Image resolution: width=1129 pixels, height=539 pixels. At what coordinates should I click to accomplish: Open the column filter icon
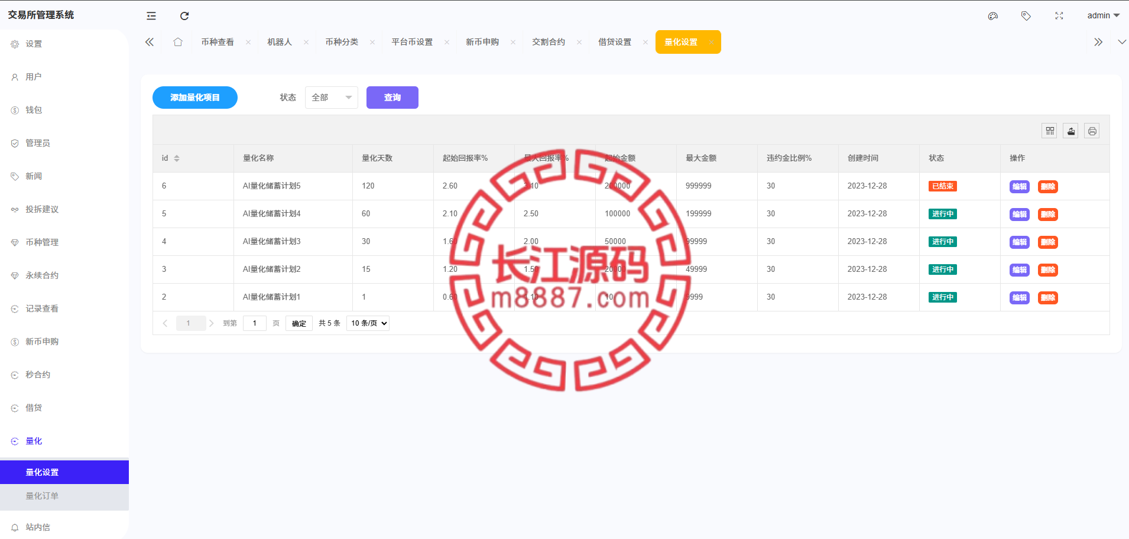click(1050, 131)
